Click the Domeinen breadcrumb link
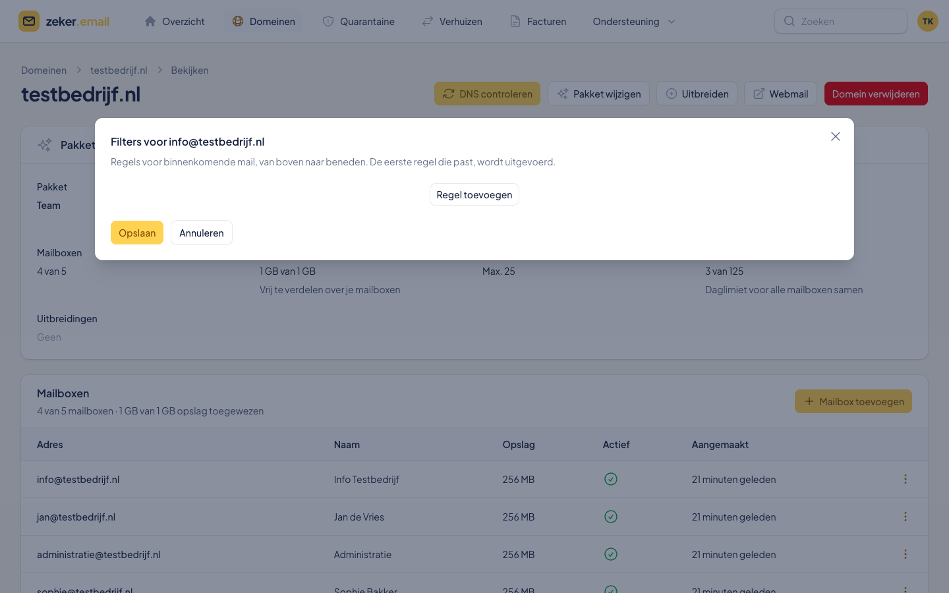949x593 pixels. click(x=43, y=71)
